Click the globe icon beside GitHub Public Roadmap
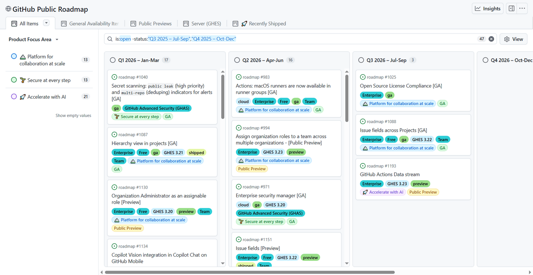 [8, 9]
